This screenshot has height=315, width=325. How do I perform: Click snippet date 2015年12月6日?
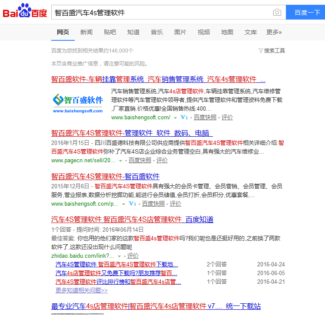click(x=70, y=186)
